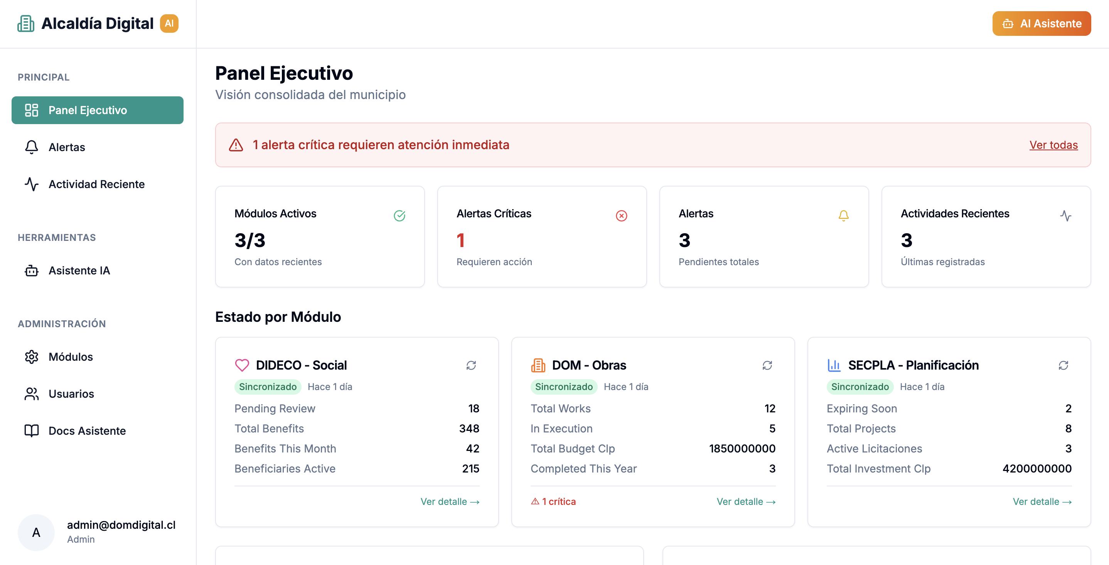Click the warning triangle in the critical alert banner

236,145
